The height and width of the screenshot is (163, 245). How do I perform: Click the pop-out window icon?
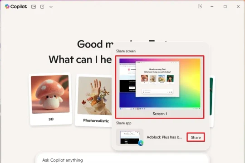tap(200, 6)
